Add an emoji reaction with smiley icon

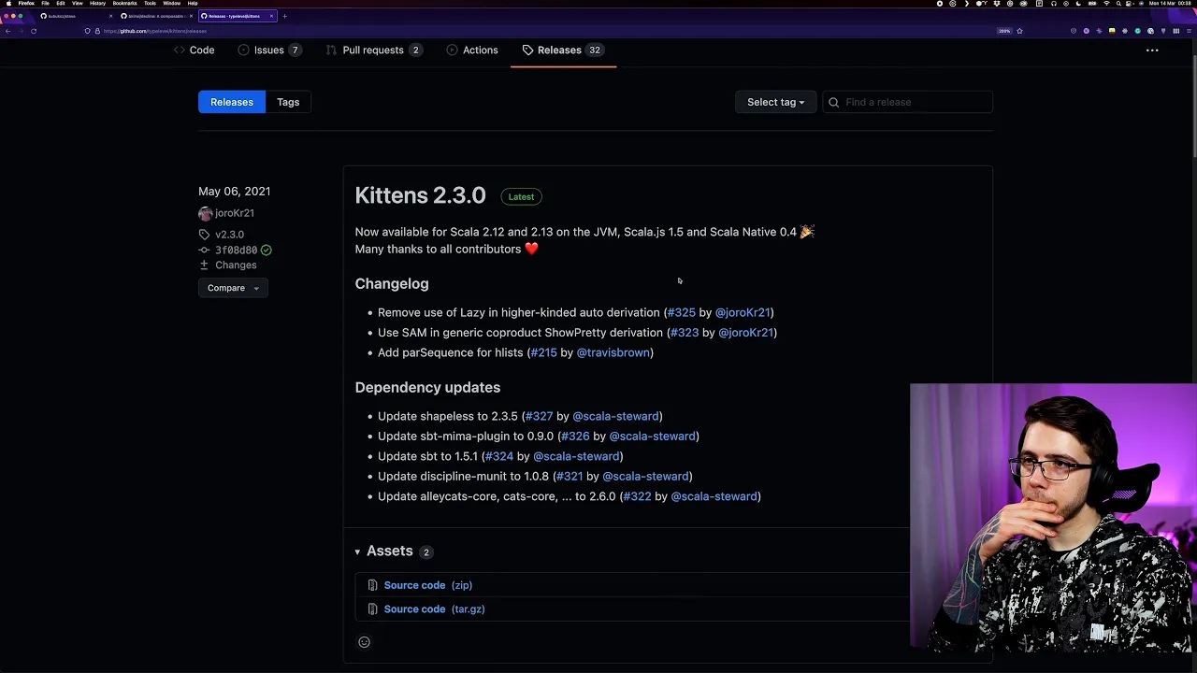point(364,642)
